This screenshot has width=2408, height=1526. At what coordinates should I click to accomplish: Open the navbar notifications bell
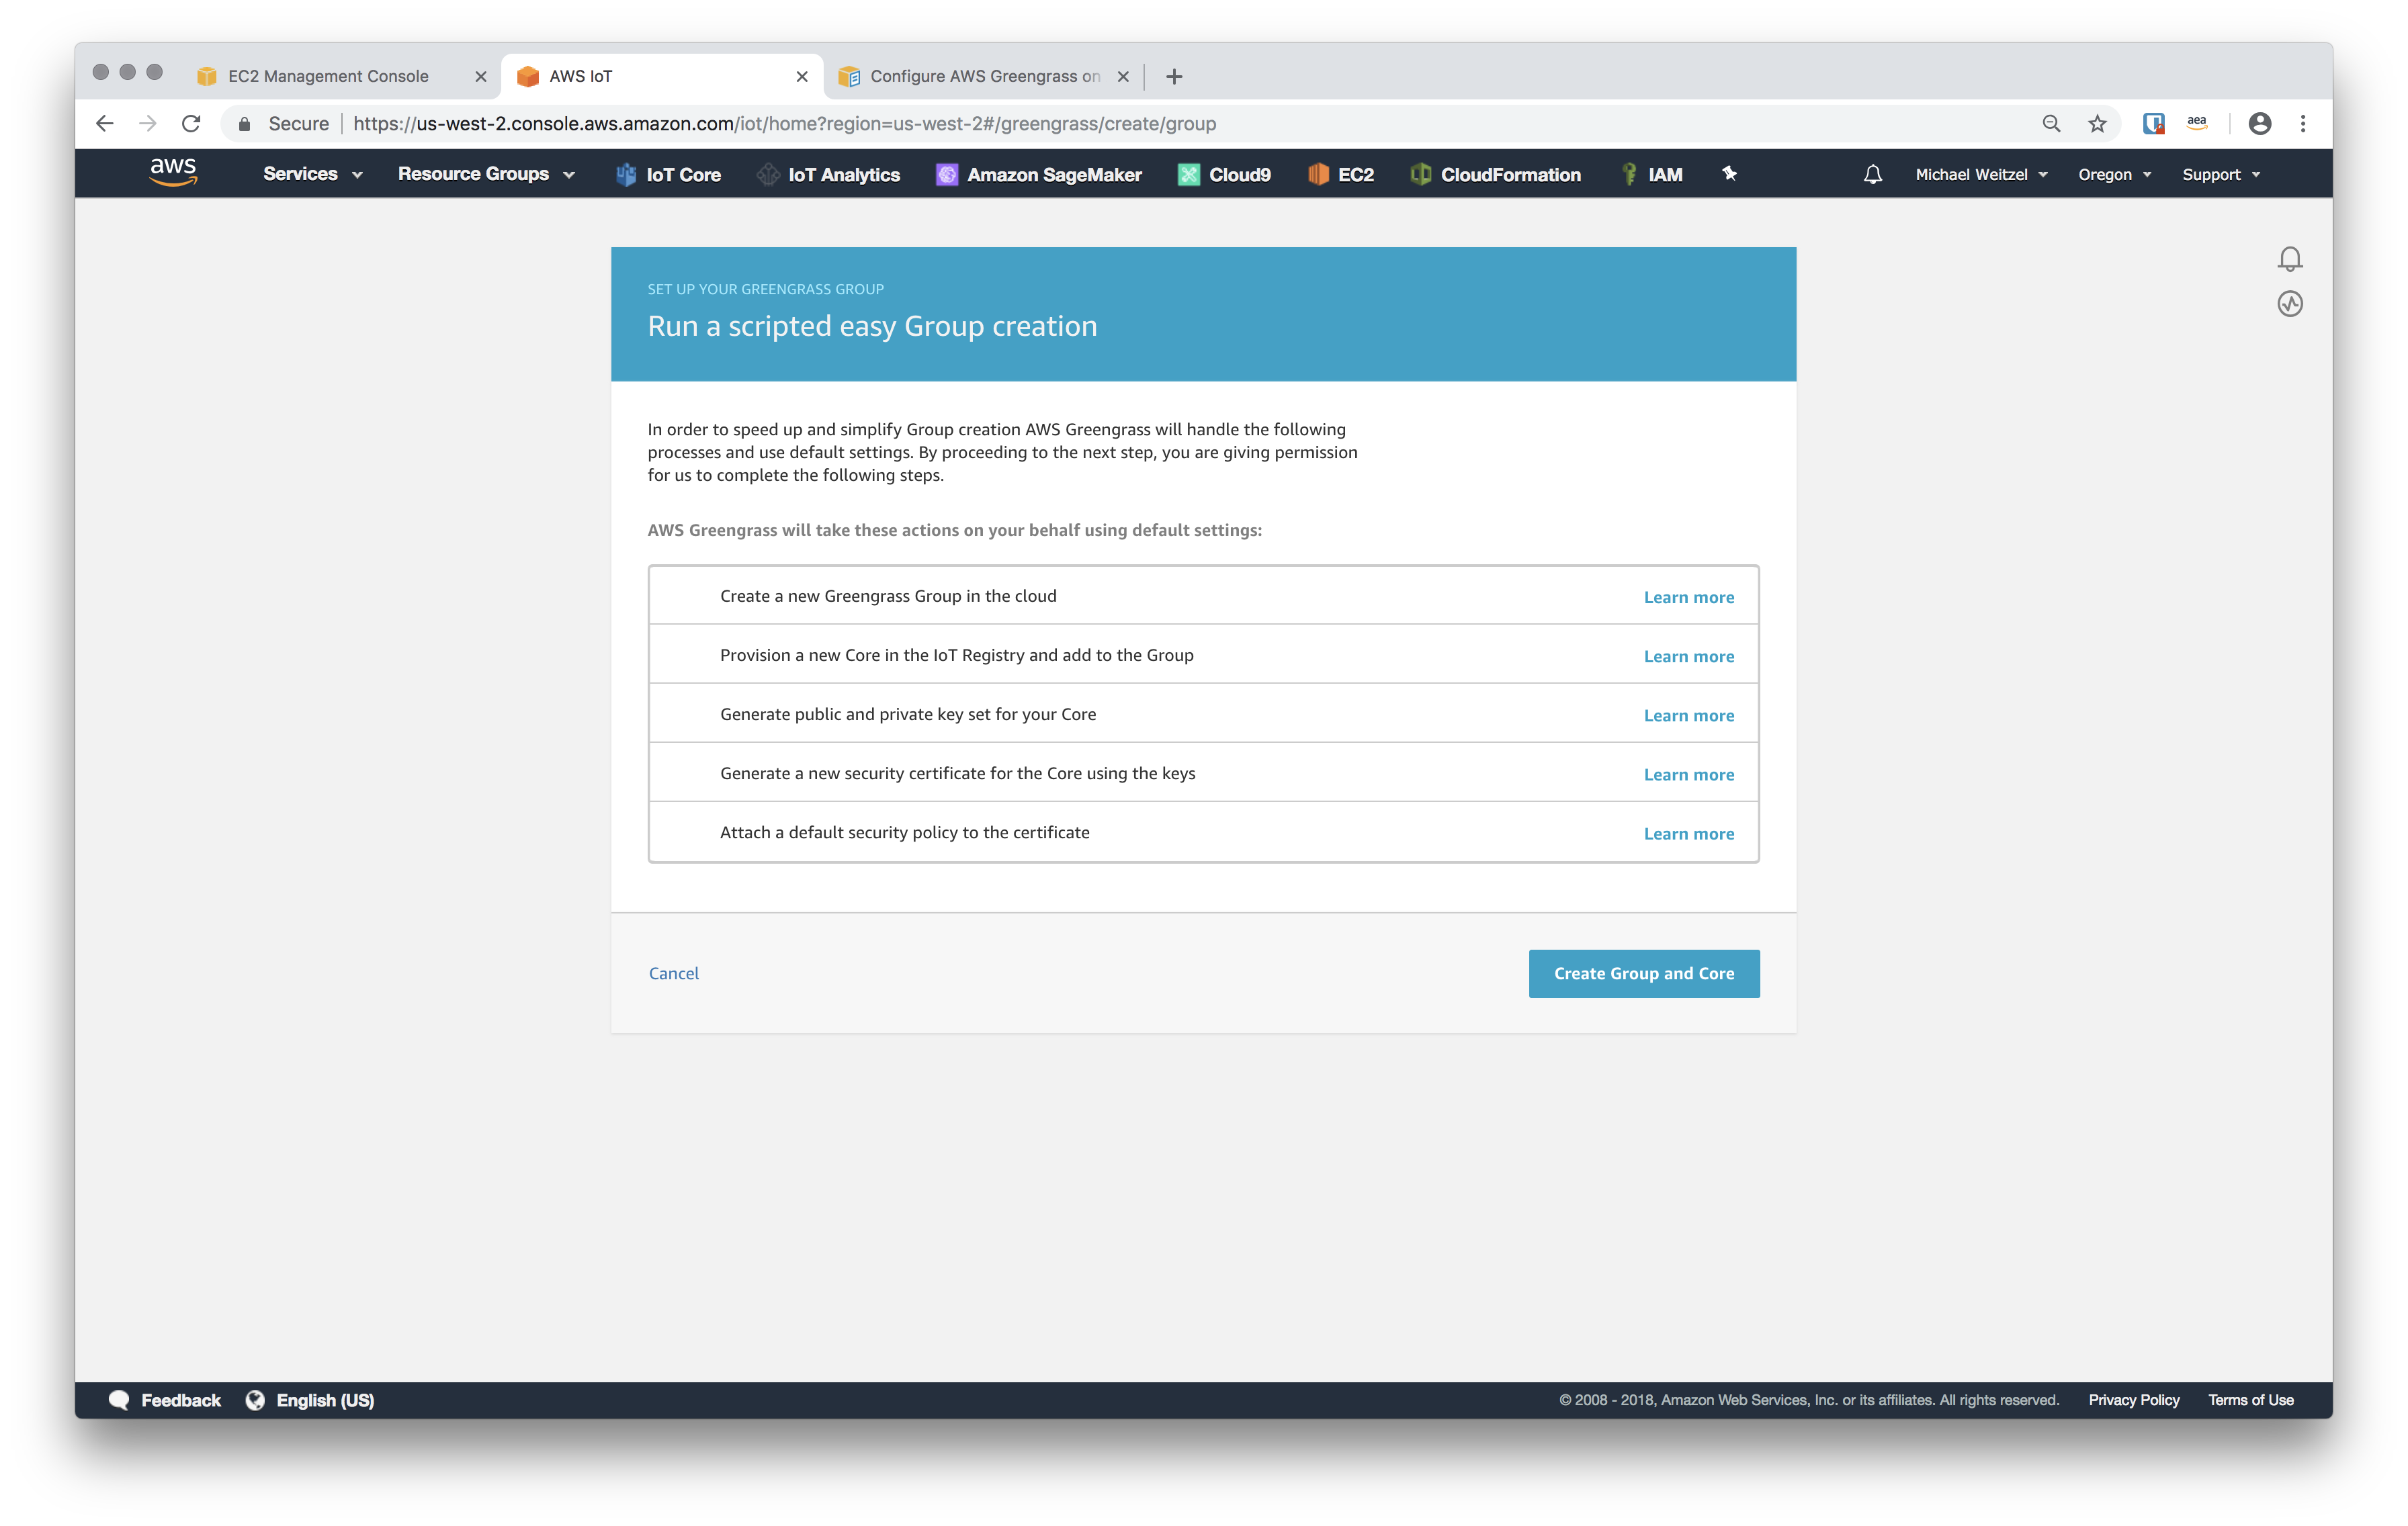pyautogui.click(x=1872, y=174)
